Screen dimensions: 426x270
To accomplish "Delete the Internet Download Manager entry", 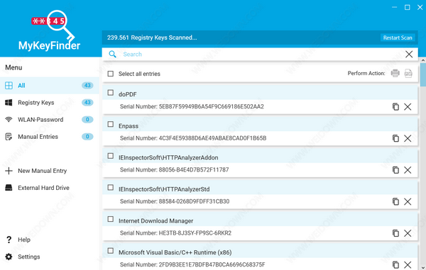I will pyautogui.click(x=408, y=233).
